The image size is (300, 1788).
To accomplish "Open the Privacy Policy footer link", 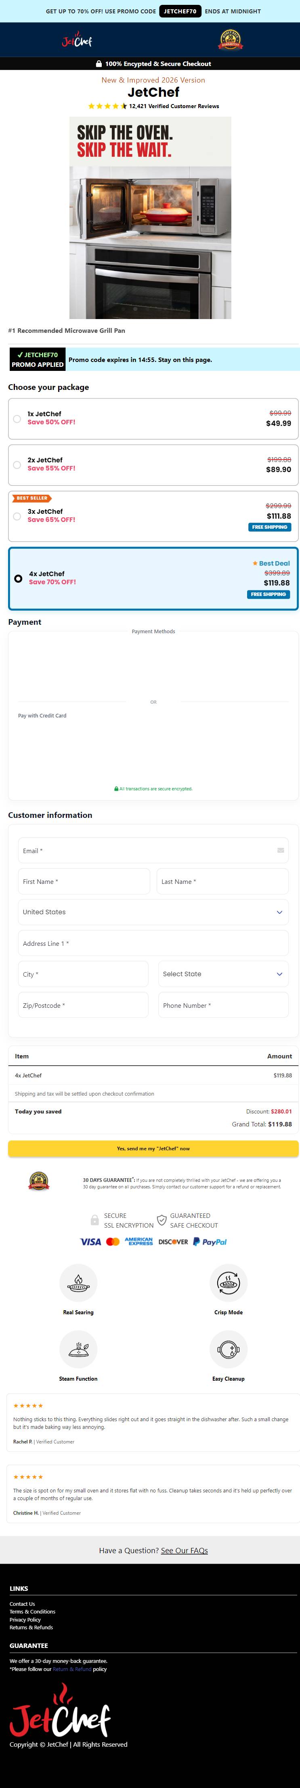I will coord(25,1619).
